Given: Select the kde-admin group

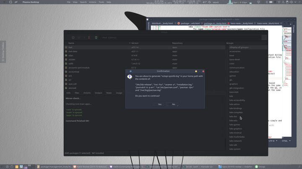Looking at the screenshot, I should pyautogui.click(x=234, y=104).
